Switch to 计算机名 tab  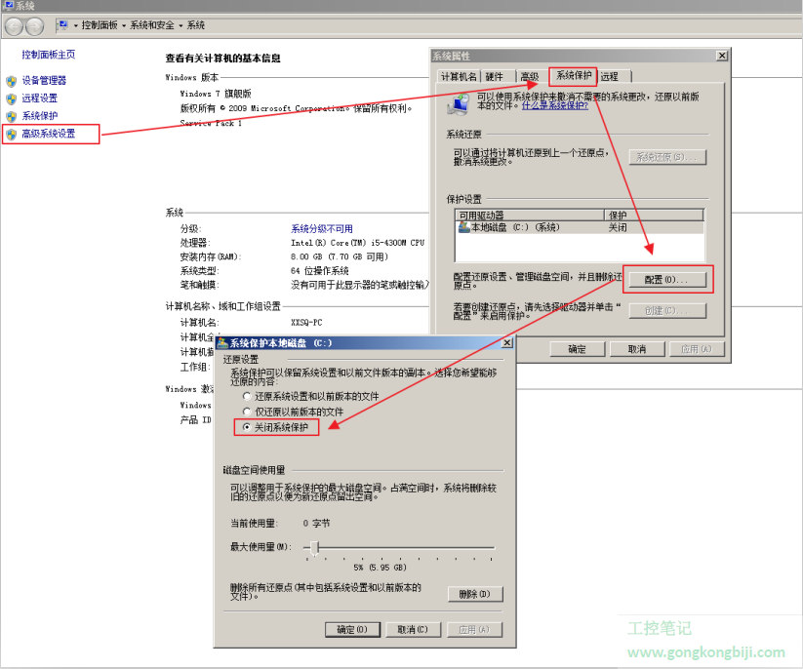pyautogui.click(x=459, y=77)
